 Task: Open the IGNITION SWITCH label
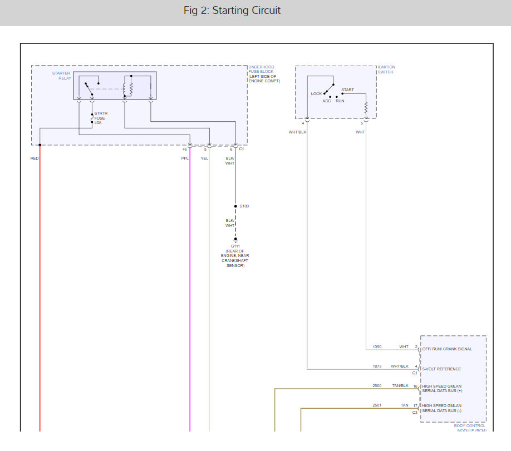pos(386,70)
